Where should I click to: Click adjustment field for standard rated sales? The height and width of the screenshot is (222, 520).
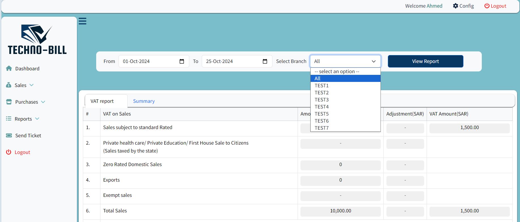coord(405,128)
